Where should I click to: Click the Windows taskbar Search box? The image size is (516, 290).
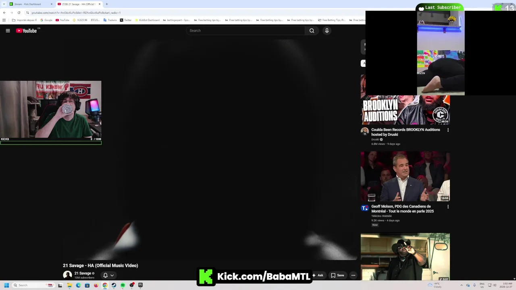coord(33,285)
